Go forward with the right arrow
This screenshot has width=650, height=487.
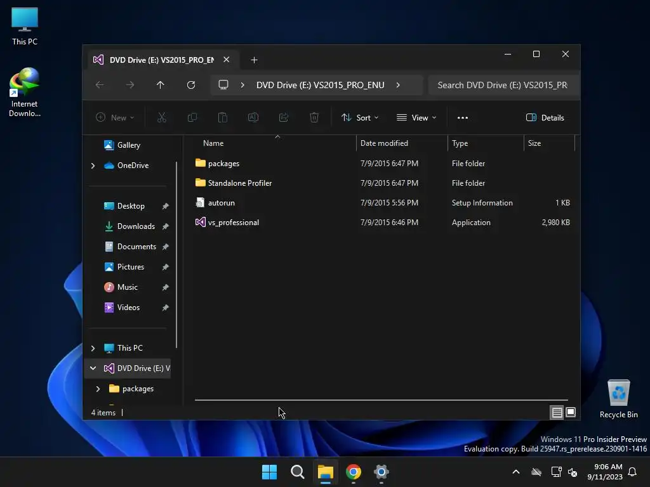[x=129, y=85]
